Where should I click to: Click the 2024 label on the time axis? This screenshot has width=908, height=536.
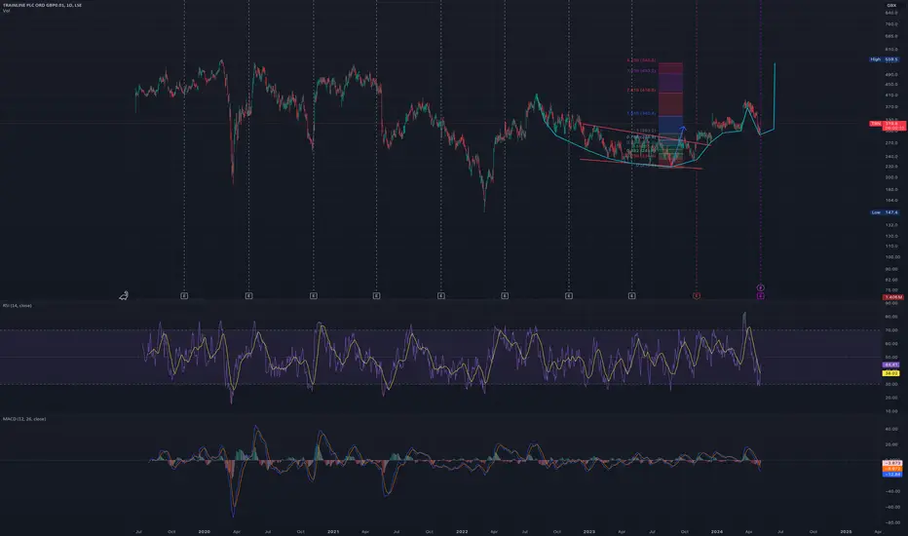coord(717,531)
